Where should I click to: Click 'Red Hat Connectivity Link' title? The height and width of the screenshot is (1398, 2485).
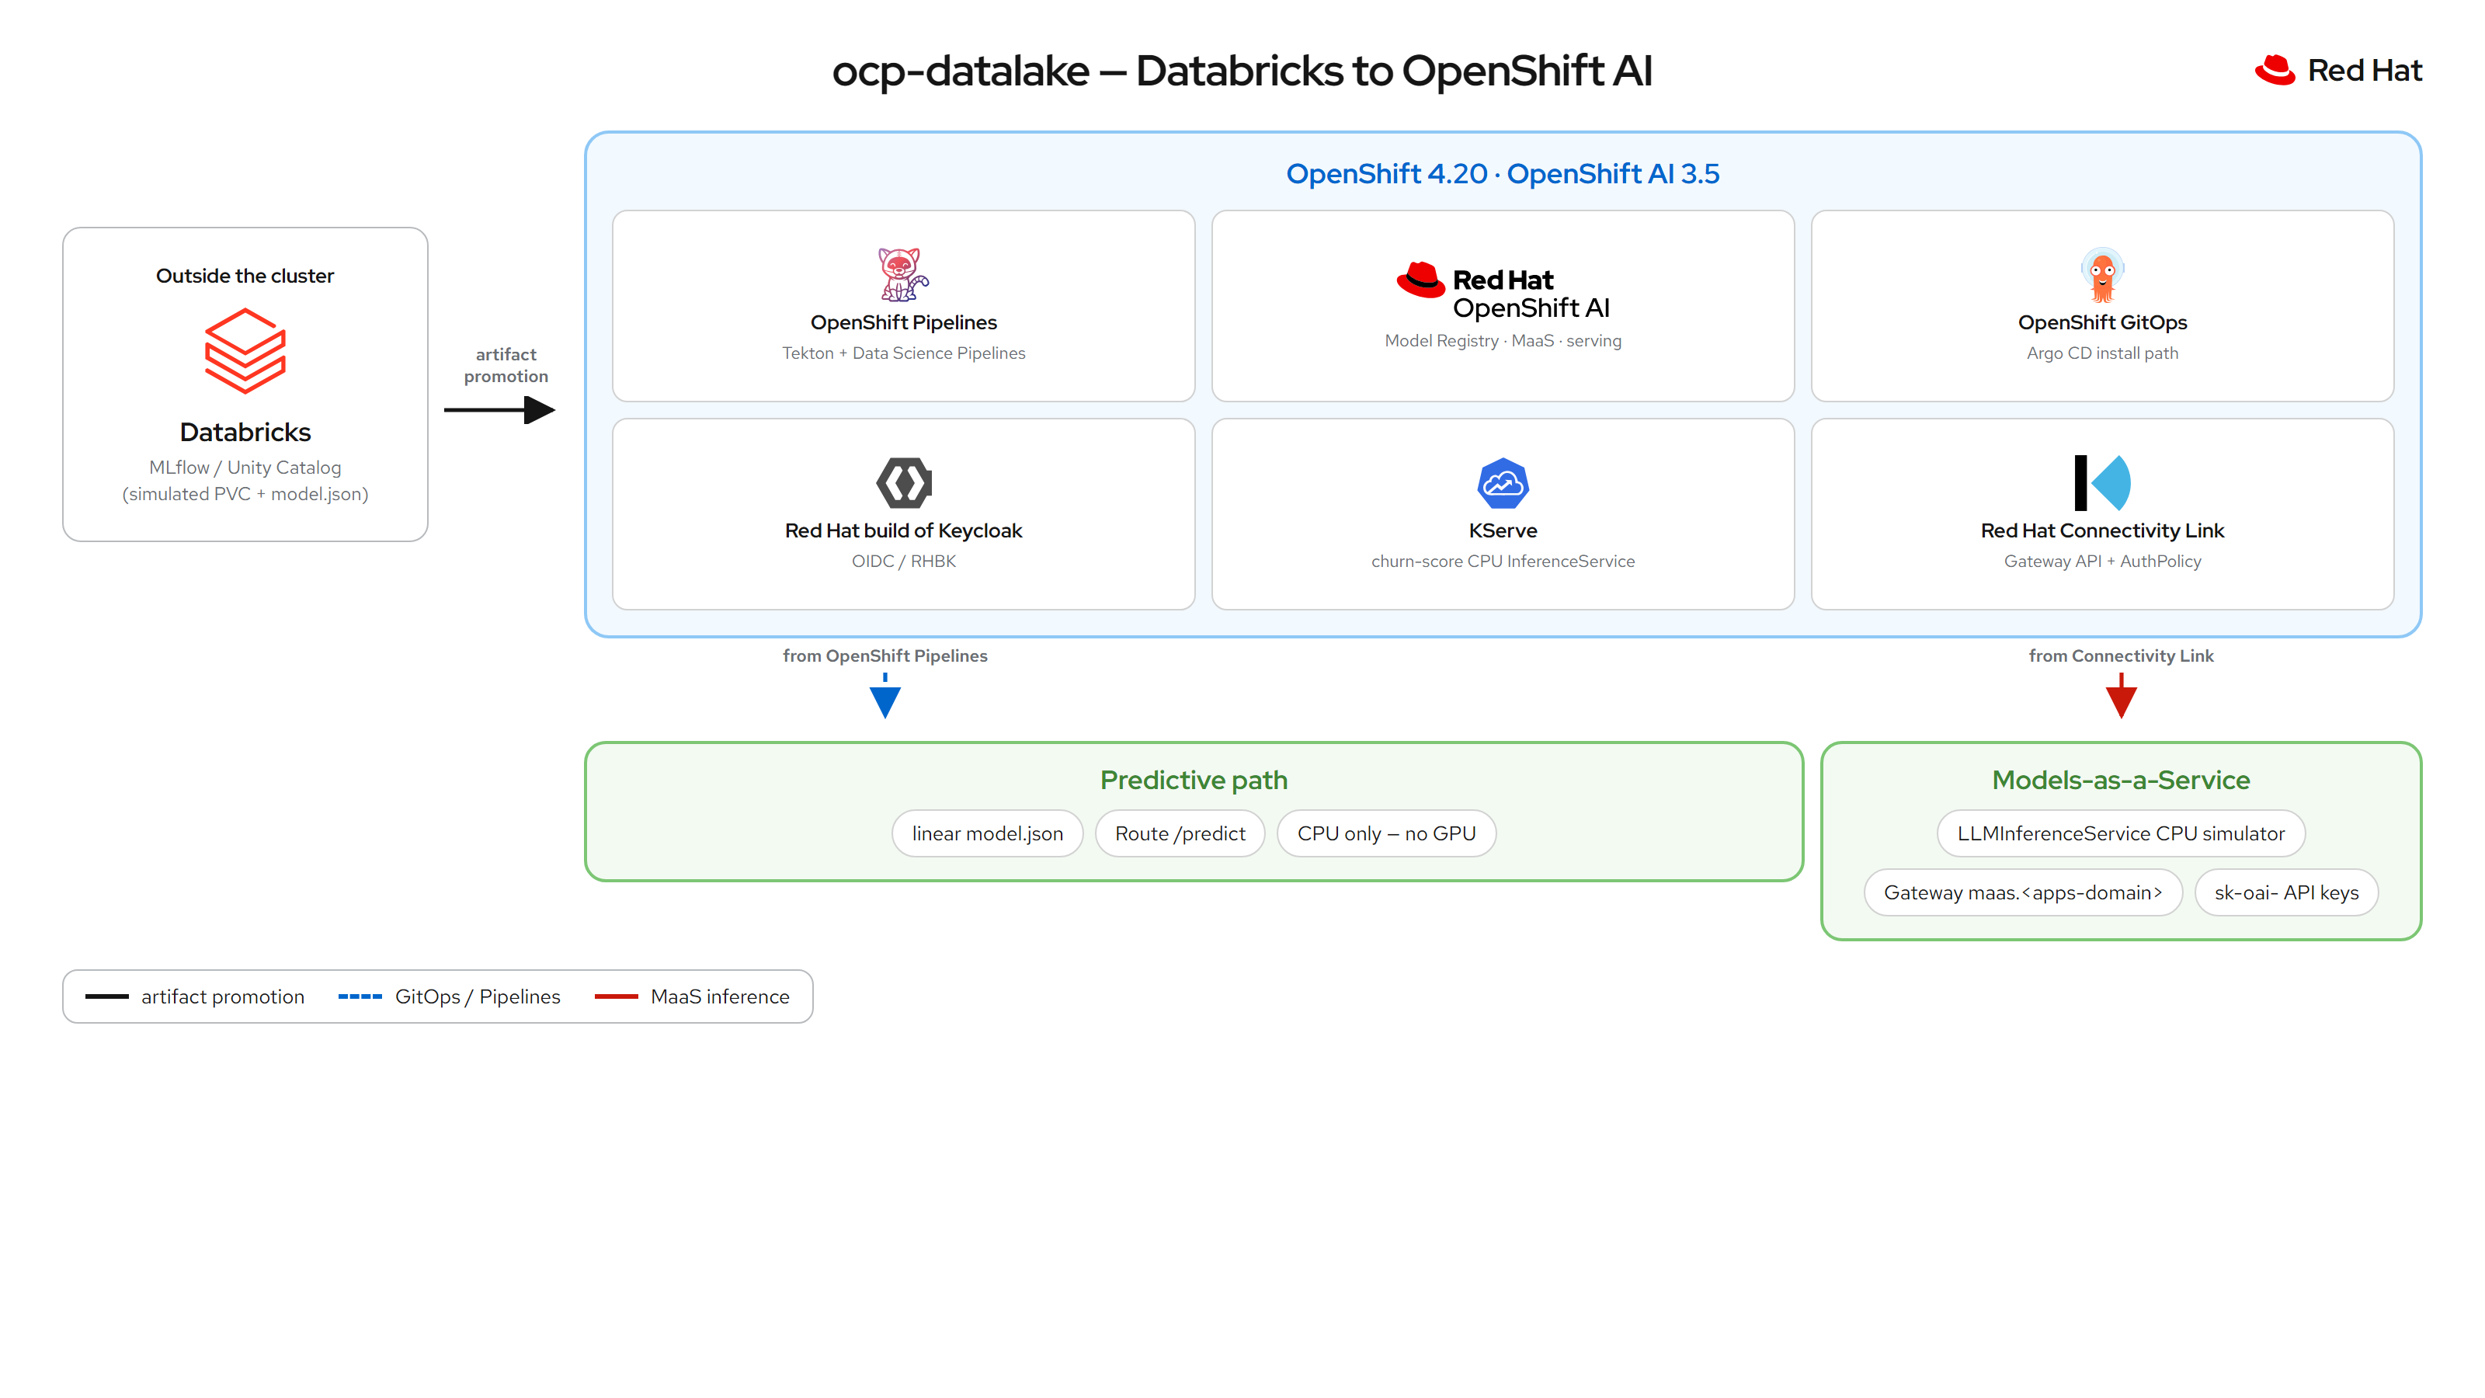(x=2102, y=530)
